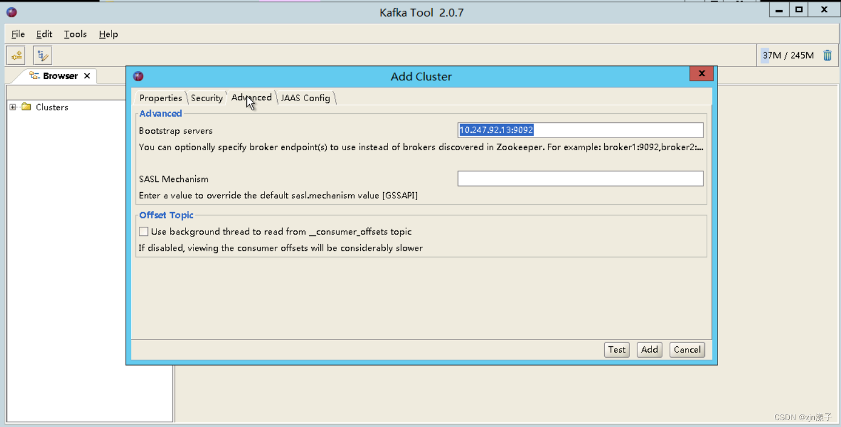Switch to the Security tab
The height and width of the screenshot is (427, 841).
pyautogui.click(x=207, y=98)
